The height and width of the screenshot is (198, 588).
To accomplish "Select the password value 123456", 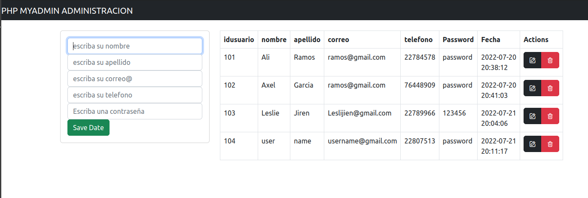I will coord(454,113).
